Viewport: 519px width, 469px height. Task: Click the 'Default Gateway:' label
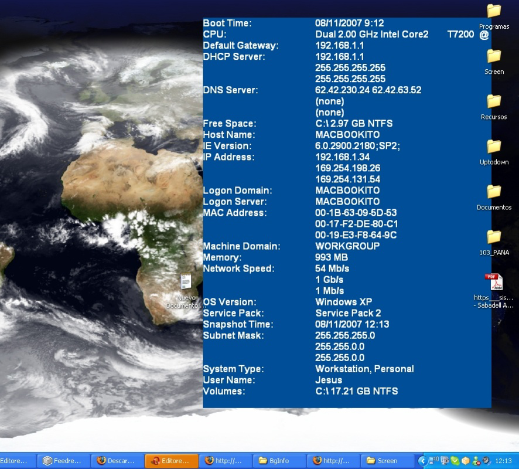tap(241, 46)
